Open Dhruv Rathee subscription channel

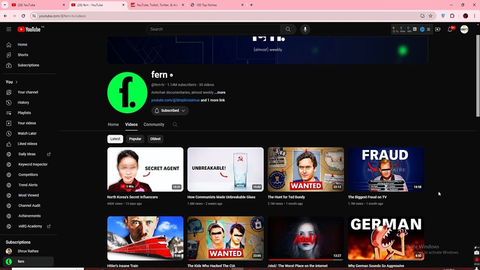pos(28,251)
